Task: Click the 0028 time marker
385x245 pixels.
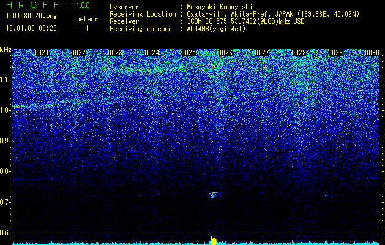Action: tap(299, 53)
